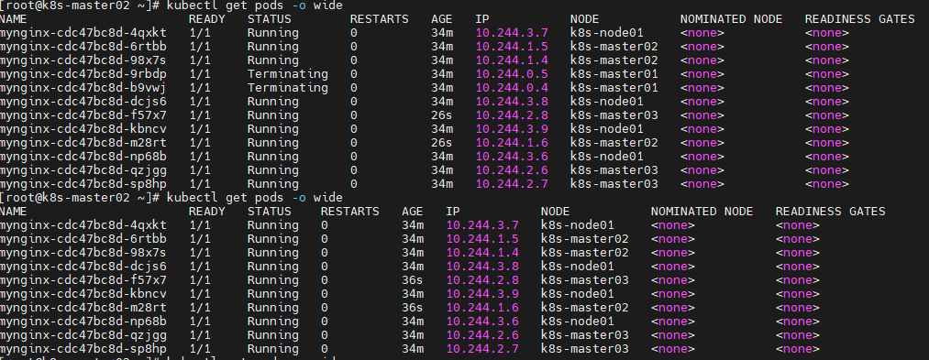
Task: Select IP 10.244.1.6 in the 36s row
Action: click(482, 307)
